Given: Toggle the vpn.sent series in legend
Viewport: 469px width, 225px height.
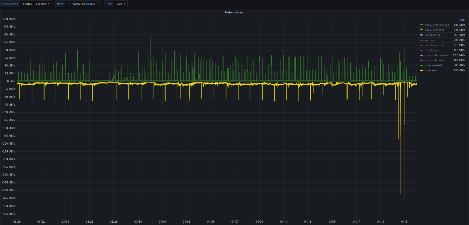Looking at the screenshot, I should point(430,40).
